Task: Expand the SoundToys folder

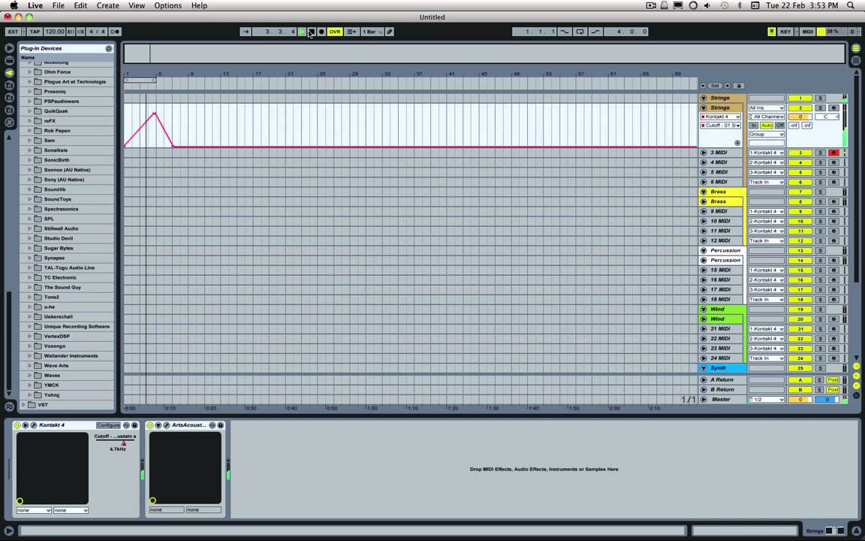Action: [30, 199]
